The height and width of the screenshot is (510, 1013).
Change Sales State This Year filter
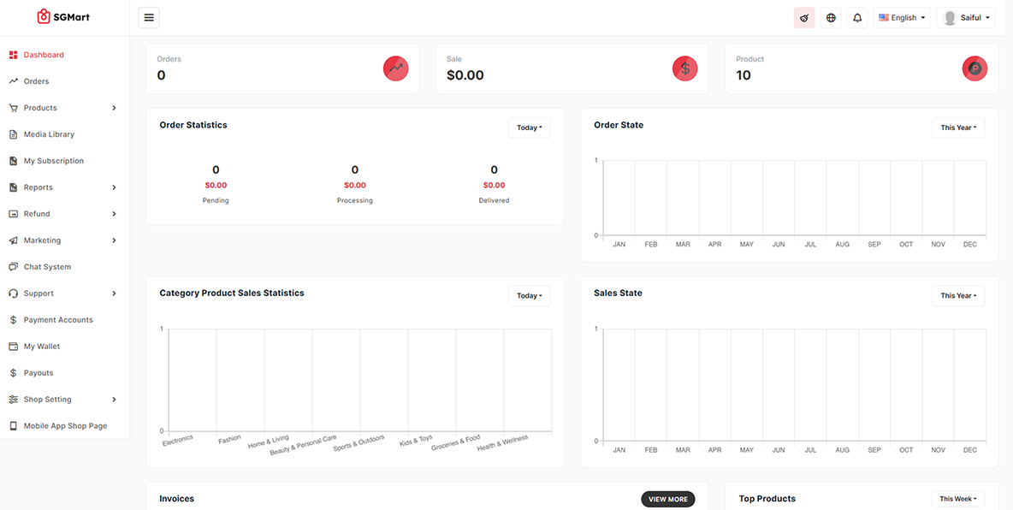click(x=957, y=295)
